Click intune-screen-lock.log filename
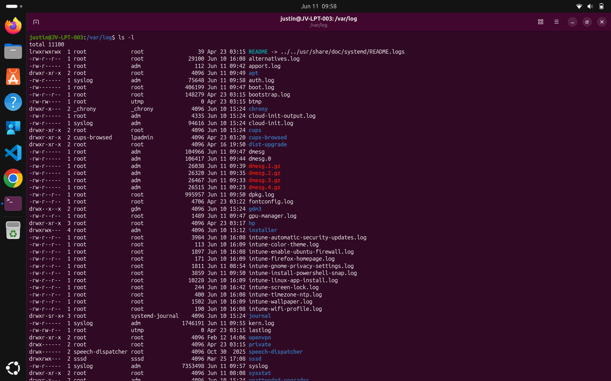 (x=284, y=287)
